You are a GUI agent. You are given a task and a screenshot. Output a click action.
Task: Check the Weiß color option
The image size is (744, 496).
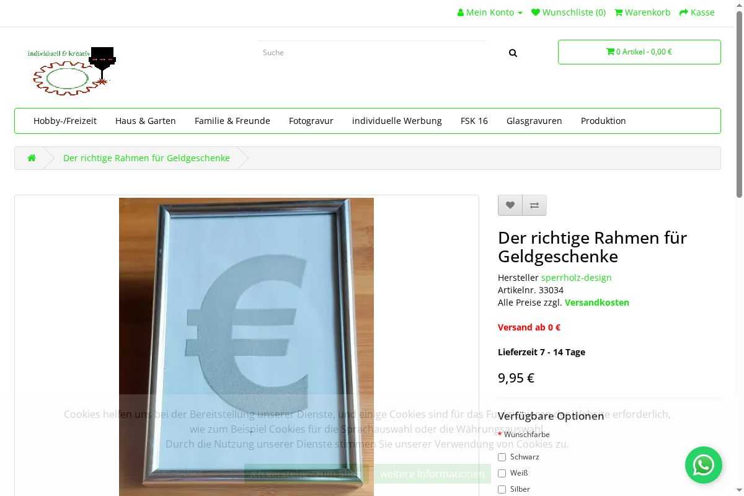click(x=502, y=473)
